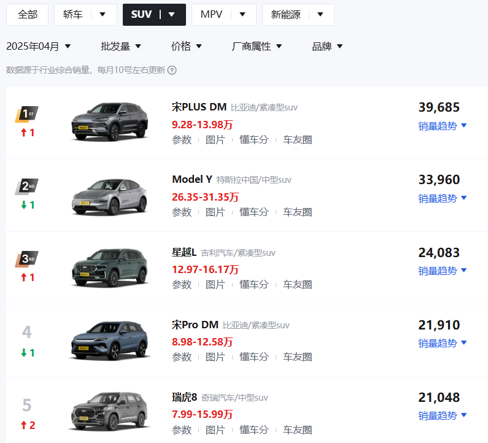This screenshot has height=443, width=488.
Task: Expand the 轿车 category dropdown arrow
Action: (103, 14)
